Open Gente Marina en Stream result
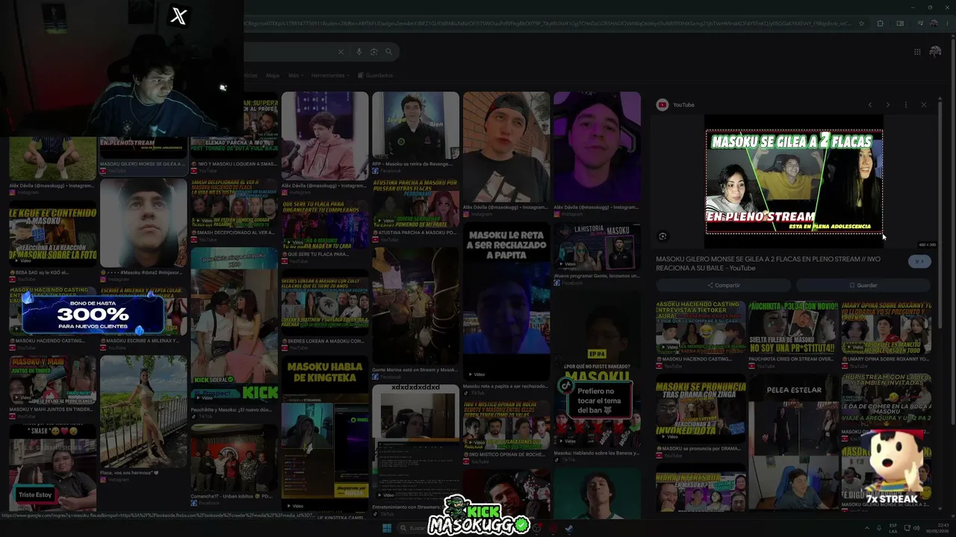The height and width of the screenshot is (537, 956). coord(416,306)
